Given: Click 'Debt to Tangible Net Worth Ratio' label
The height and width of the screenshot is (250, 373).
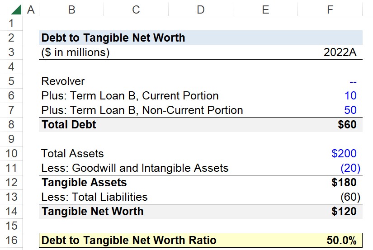Looking at the screenshot, I should coord(129,240).
